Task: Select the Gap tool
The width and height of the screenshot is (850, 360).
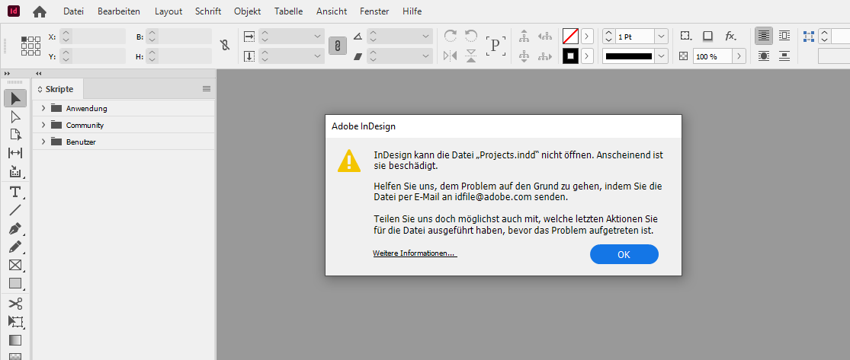Action: click(15, 153)
